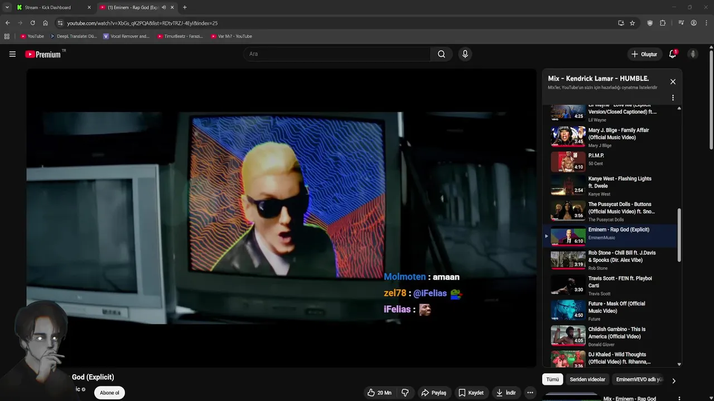Image resolution: width=714 pixels, height=401 pixels.
Task: Subscribe with the Abone ol button
Action: (x=109, y=393)
